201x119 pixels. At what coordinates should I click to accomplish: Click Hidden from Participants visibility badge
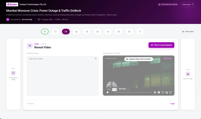pyautogui.click(x=139, y=59)
